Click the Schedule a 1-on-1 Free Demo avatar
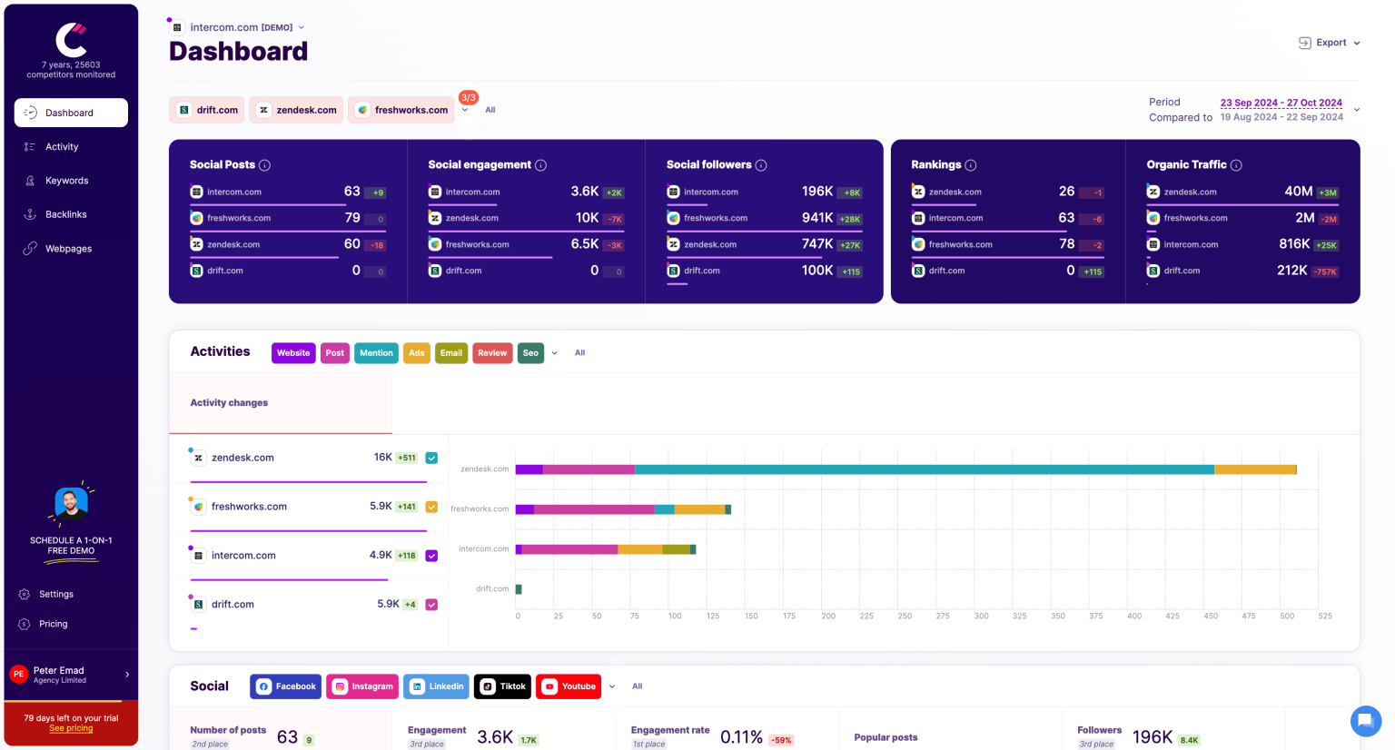 (x=71, y=504)
